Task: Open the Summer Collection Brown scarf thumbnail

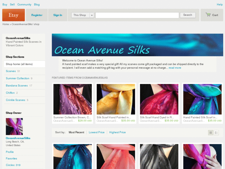Action: click(73, 99)
